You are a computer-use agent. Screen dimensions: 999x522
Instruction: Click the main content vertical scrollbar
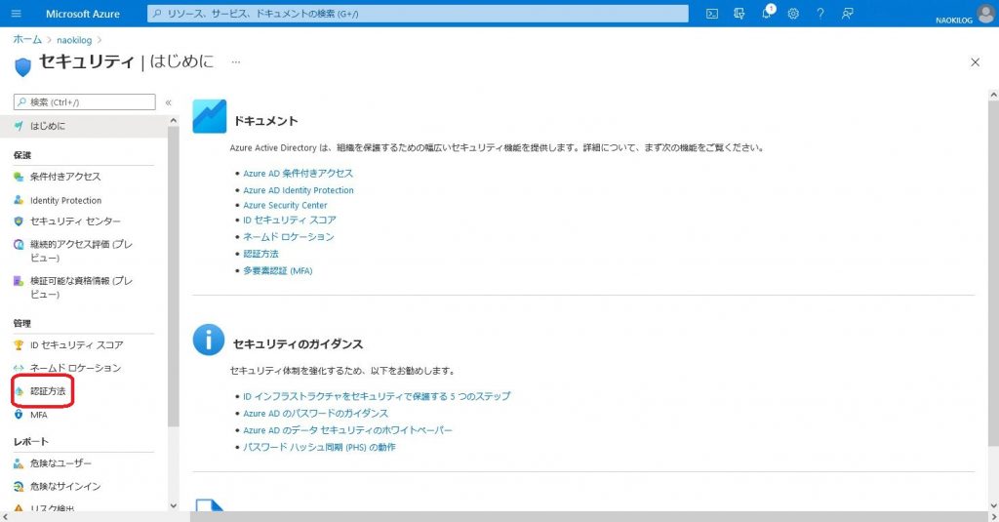point(994,274)
